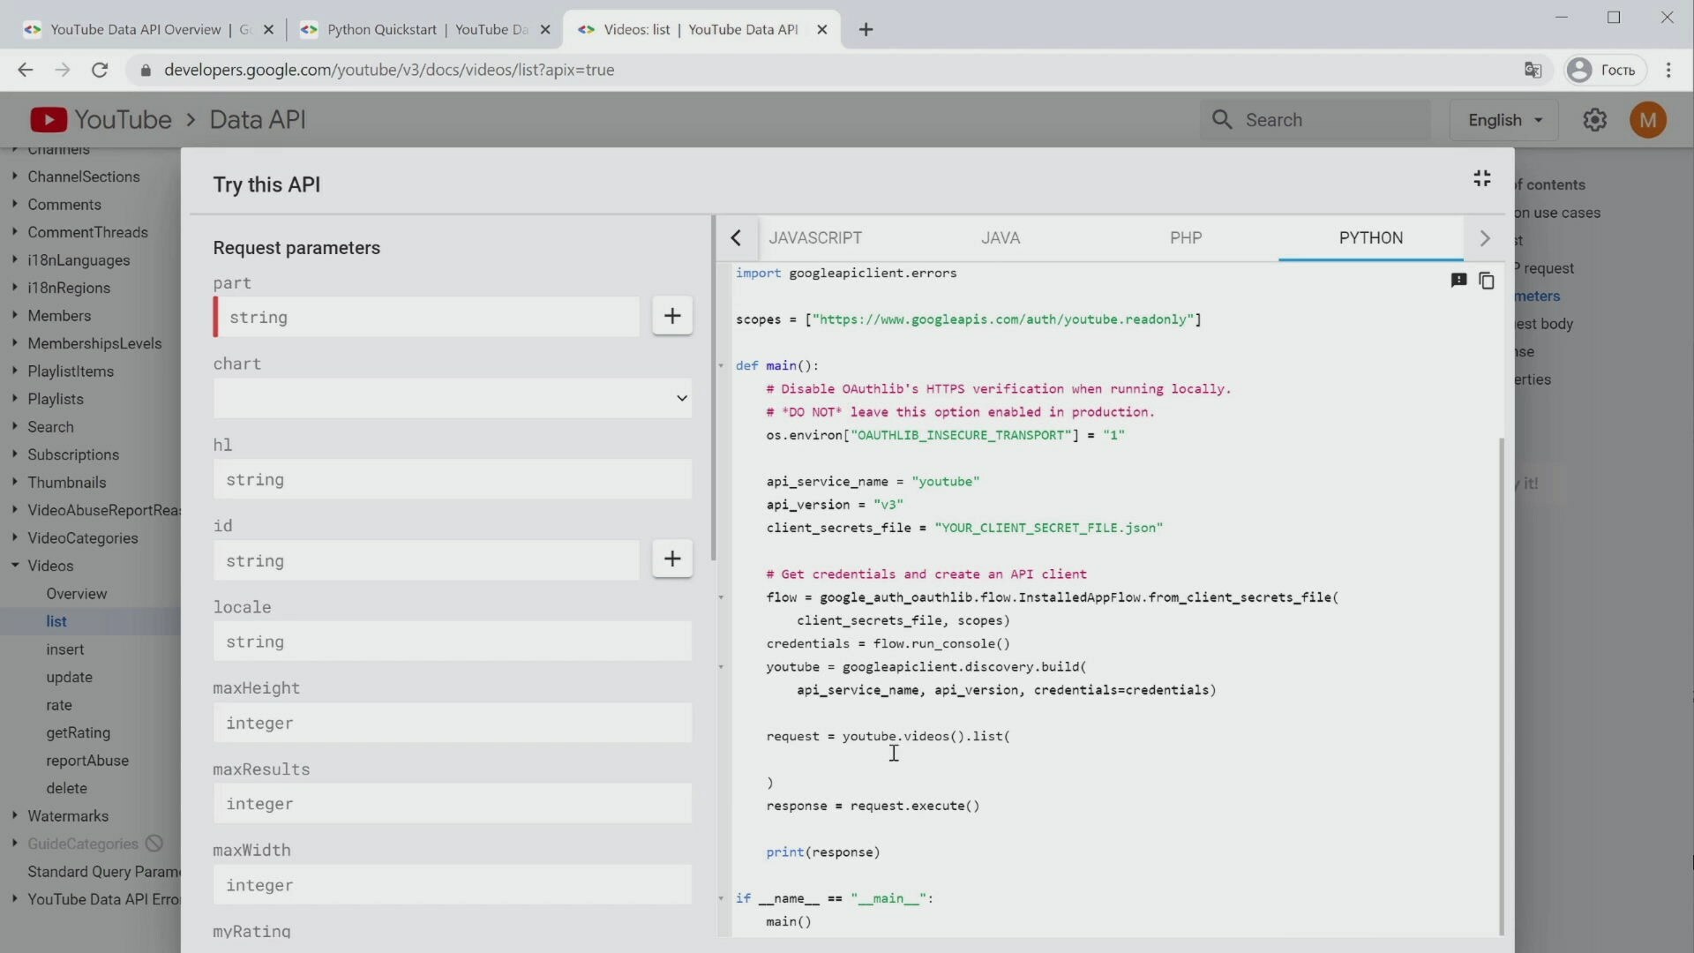Focus the maxResults integer input field
The width and height of the screenshot is (1694, 953).
pyautogui.click(x=453, y=804)
